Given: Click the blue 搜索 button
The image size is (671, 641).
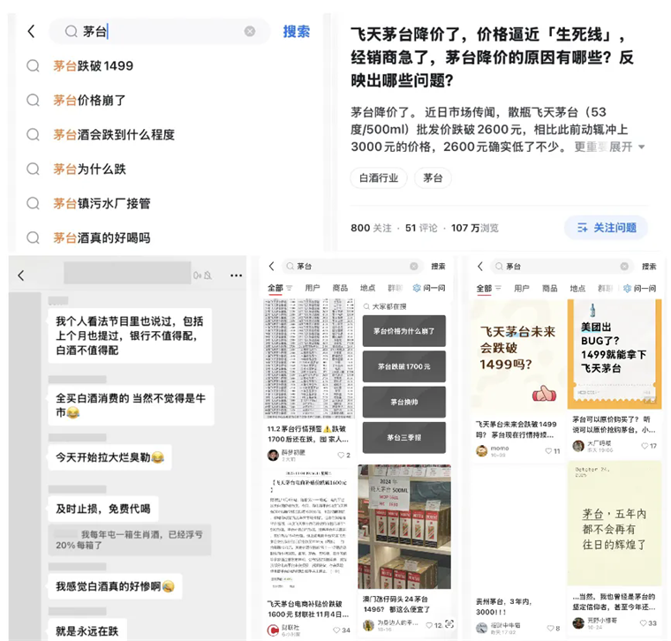Looking at the screenshot, I should [296, 32].
